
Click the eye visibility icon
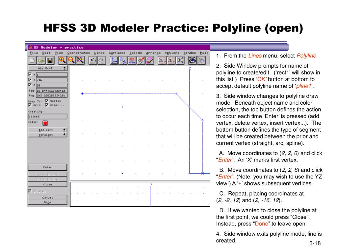192,60
